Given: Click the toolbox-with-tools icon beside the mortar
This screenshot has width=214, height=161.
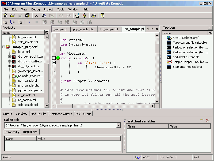Looking at the screenshot, I should click(85, 16).
